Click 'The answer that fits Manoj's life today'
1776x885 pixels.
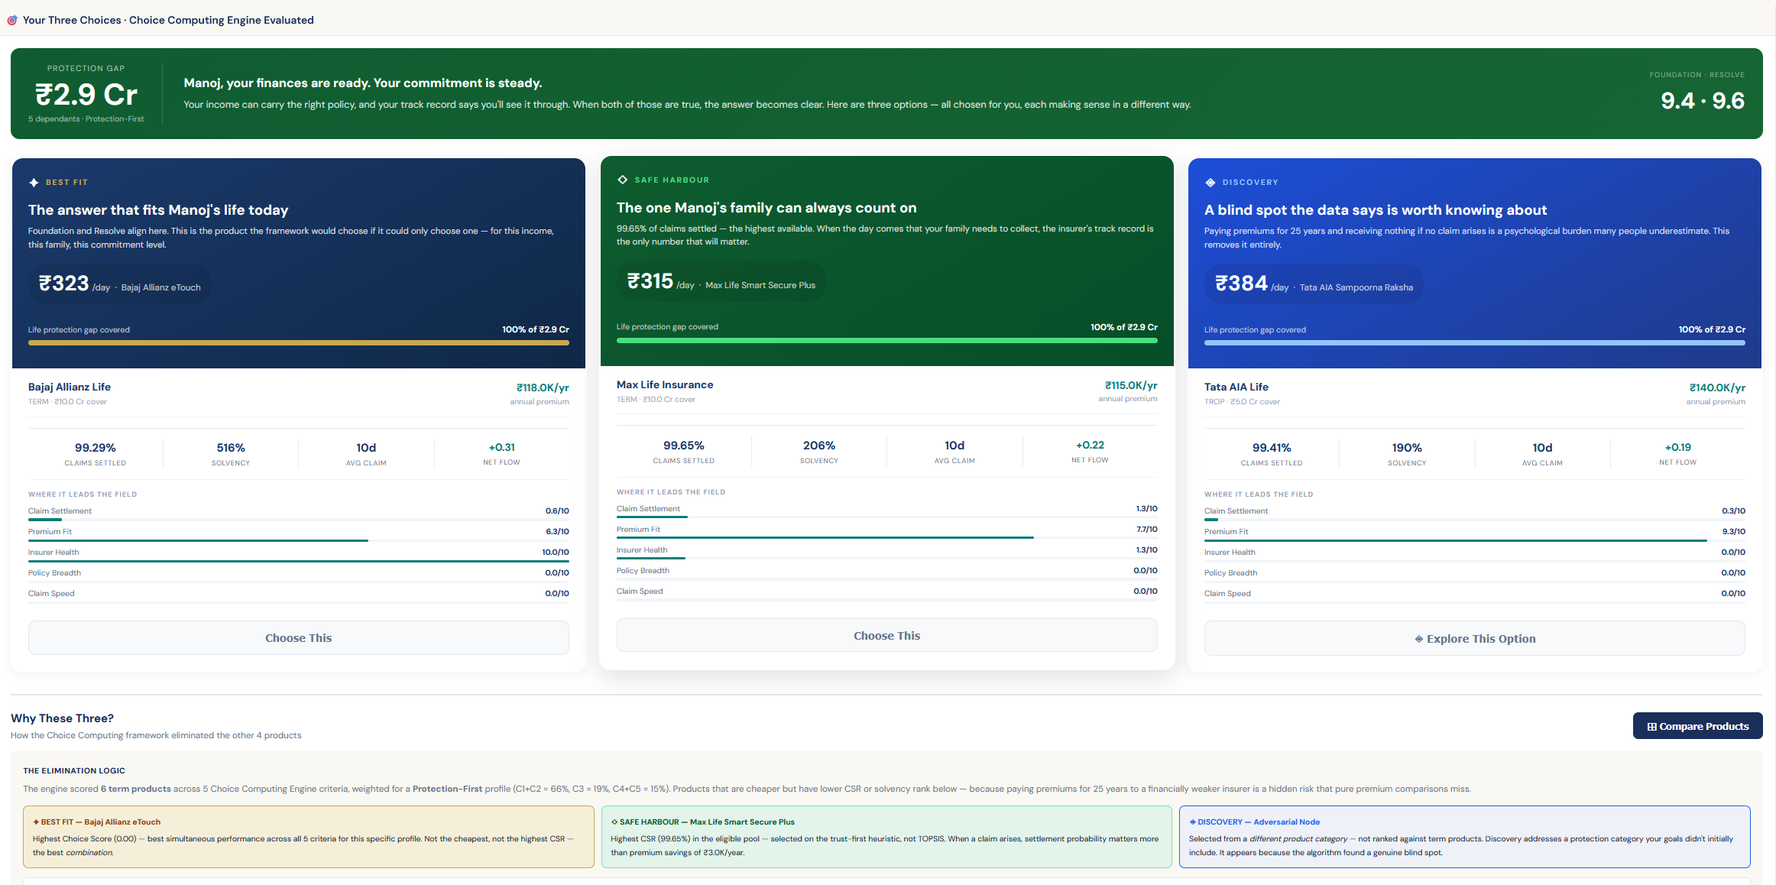point(158,210)
